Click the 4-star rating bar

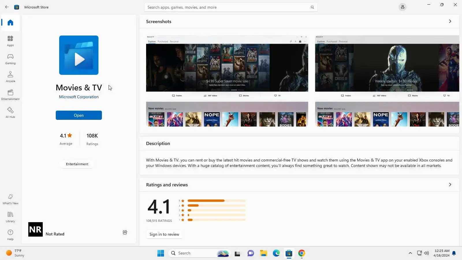click(x=217, y=205)
